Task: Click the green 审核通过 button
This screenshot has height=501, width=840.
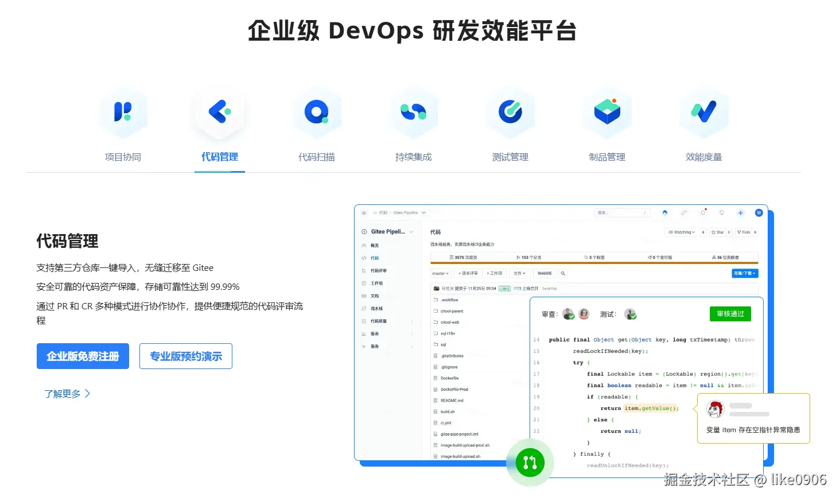Action: (x=730, y=314)
